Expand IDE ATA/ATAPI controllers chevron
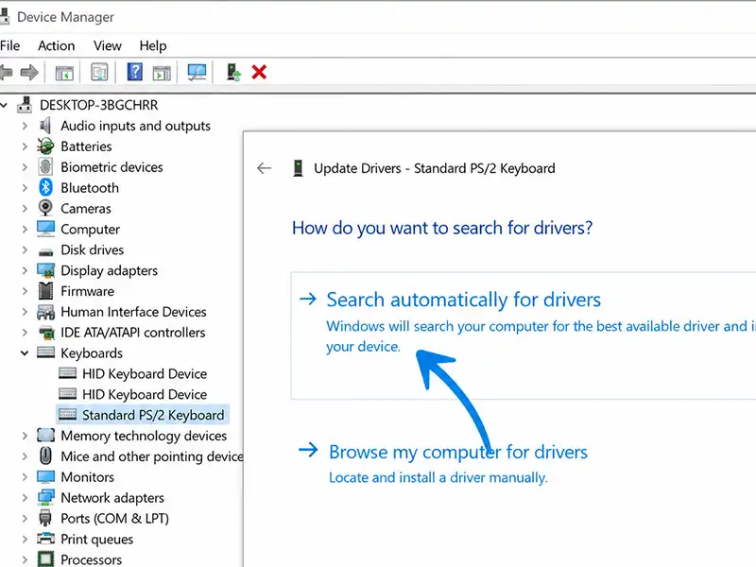 pos(25,333)
